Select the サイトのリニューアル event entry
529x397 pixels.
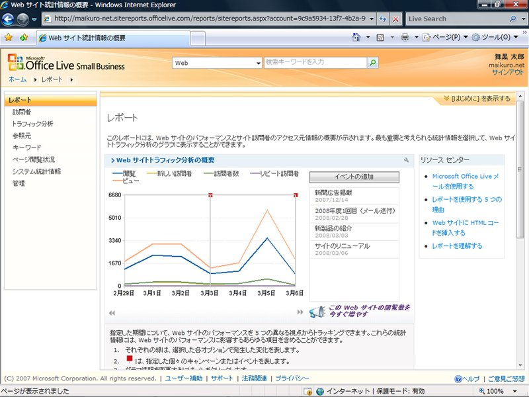pyautogui.click(x=354, y=249)
